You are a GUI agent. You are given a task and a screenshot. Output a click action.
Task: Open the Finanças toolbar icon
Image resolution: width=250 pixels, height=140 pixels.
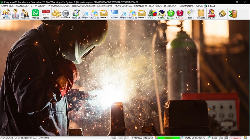pos(152,14)
